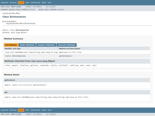This screenshot has width=155, height=116.
Task: Click Dictionaries return type in summary table
Action: click(x=19, y=56)
